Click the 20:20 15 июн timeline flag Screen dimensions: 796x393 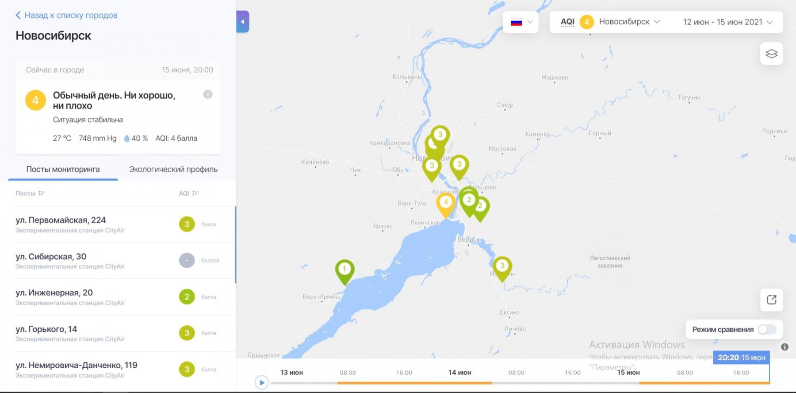pyautogui.click(x=742, y=358)
